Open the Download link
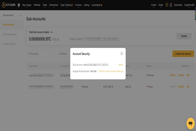The width and height of the screenshot is (196, 131). [178, 5]
